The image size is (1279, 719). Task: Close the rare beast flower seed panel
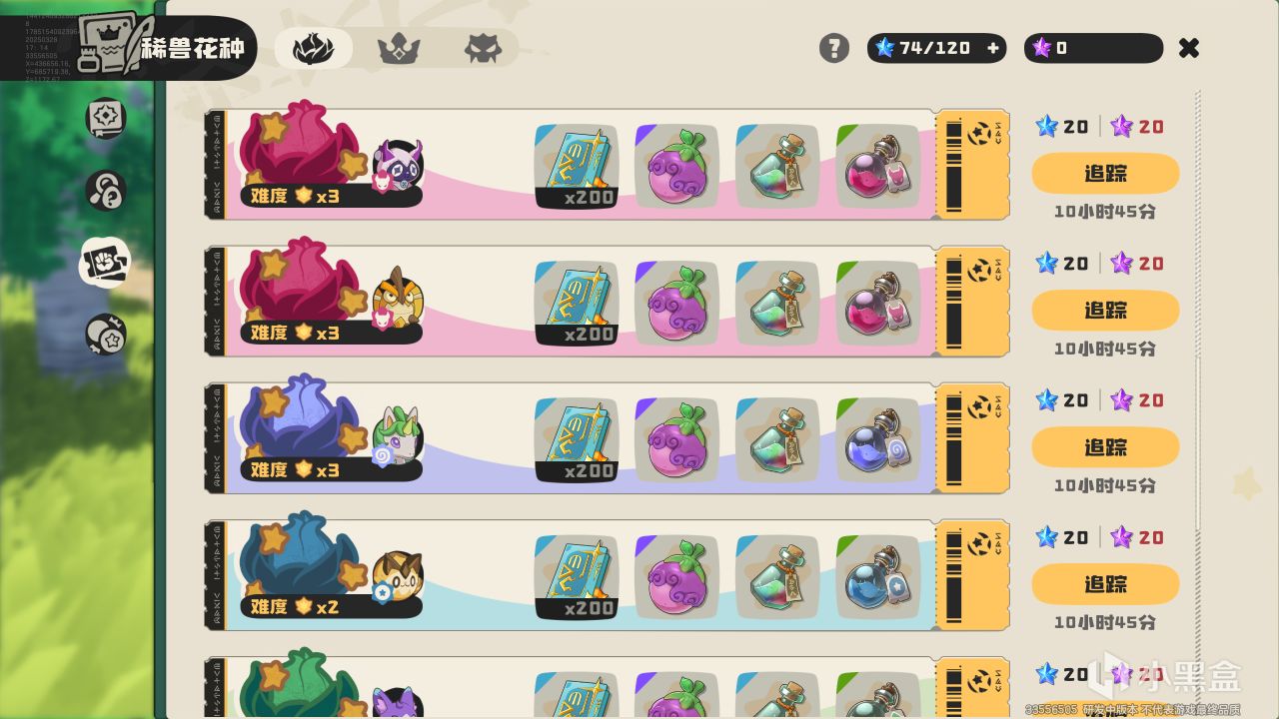click(1188, 48)
